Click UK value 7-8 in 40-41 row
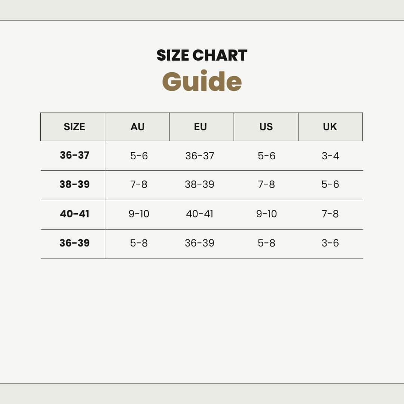The image size is (404, 404). (x=330, y=214)
